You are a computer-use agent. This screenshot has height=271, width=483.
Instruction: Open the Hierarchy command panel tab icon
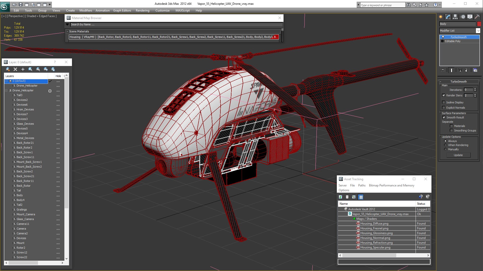(x=455, y=17)
